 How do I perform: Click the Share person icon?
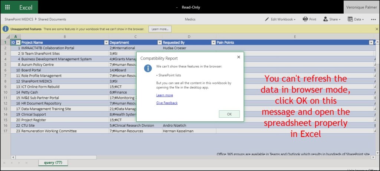pyautogui.click(x=325, y=19)
